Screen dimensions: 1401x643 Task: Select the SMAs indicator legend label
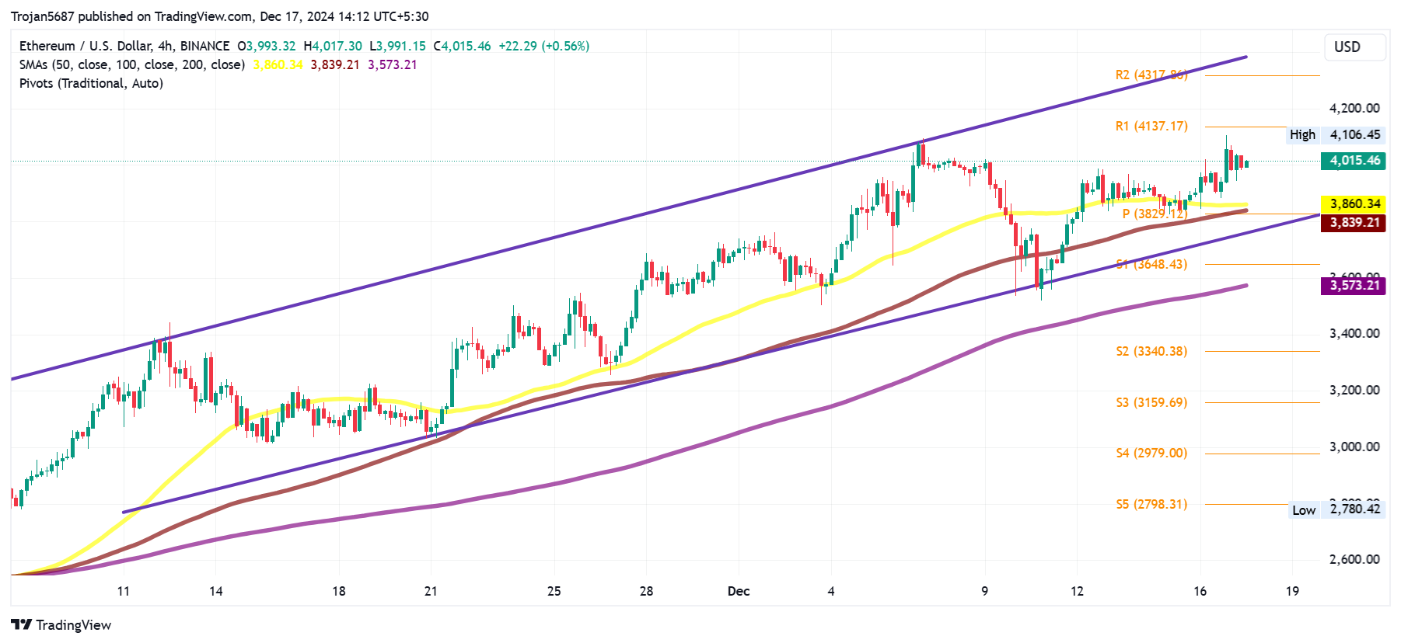132,64
